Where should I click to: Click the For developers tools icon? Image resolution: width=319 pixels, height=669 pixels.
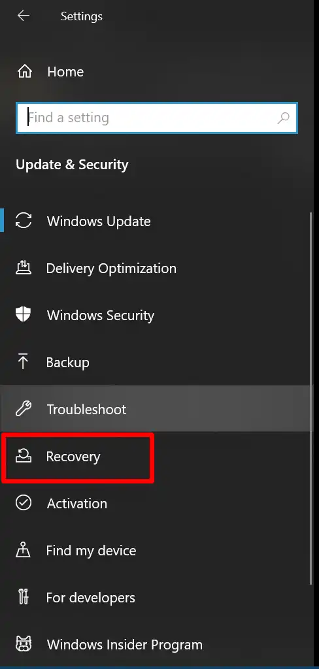pos(24,597)
